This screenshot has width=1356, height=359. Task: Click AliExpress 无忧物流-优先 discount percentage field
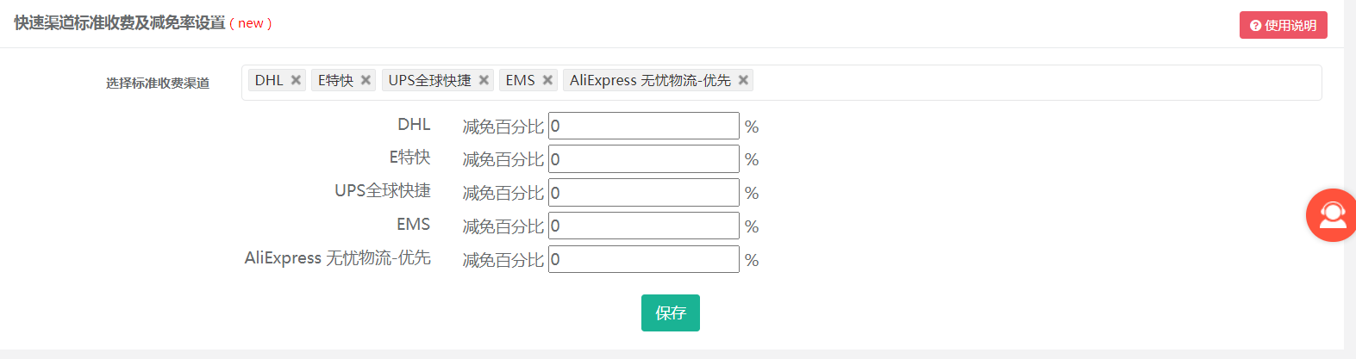point(643,259)
